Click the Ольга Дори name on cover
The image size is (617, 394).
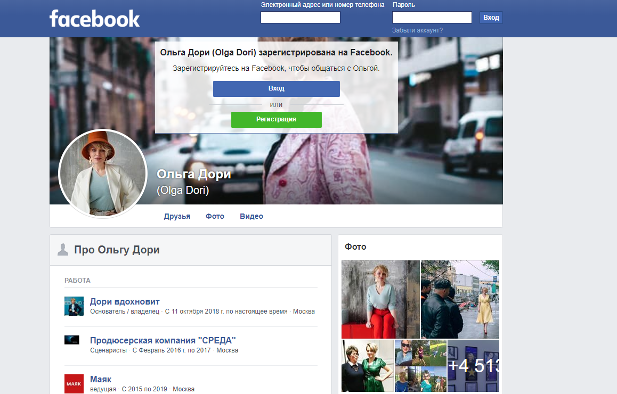point(194,174)
